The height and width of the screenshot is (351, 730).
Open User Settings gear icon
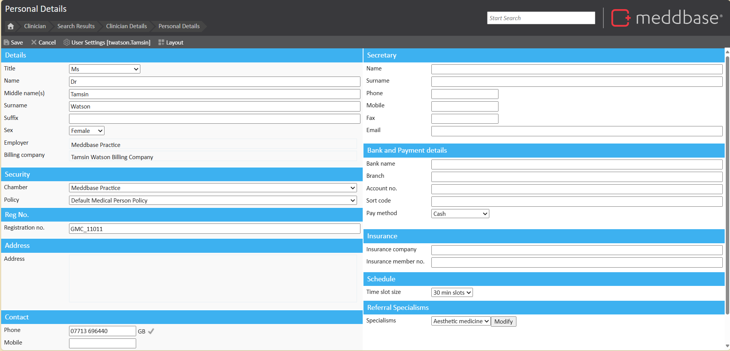click(x=67, y=42)
